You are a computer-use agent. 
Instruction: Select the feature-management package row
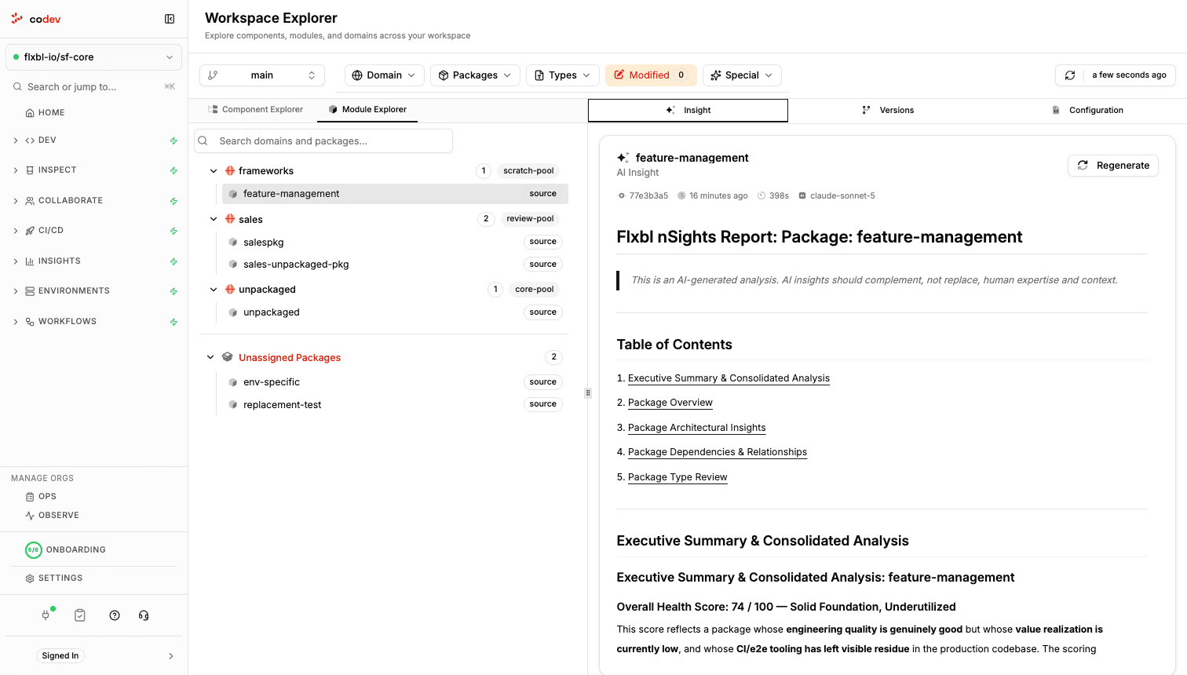click(395, 194)
